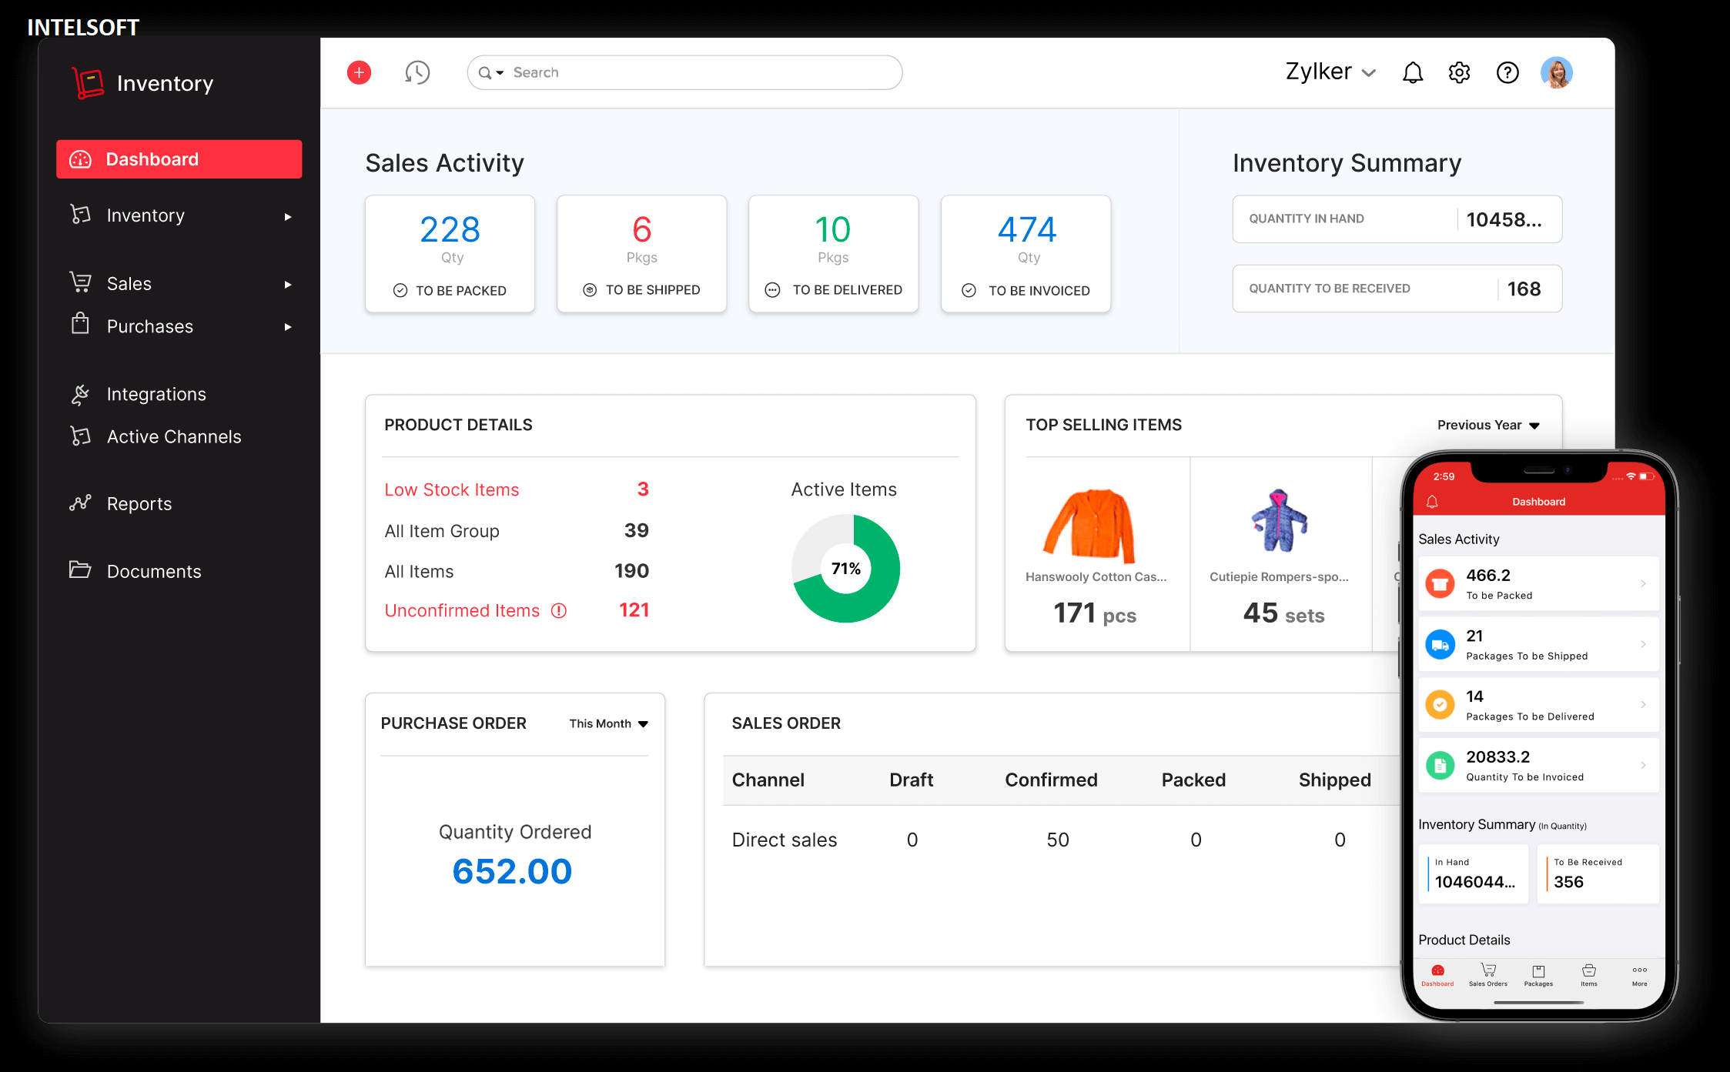Click the Inventory app logo icon
The height and width of the screenshot is (1072, 1730).
88,82
